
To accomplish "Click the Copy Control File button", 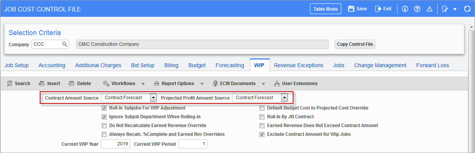I will tap(355, 44).
